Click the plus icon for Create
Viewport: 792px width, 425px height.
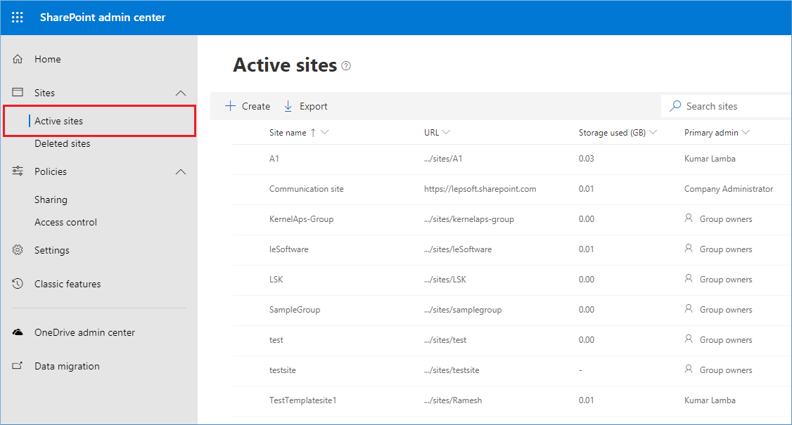click(x=230, y=106)
